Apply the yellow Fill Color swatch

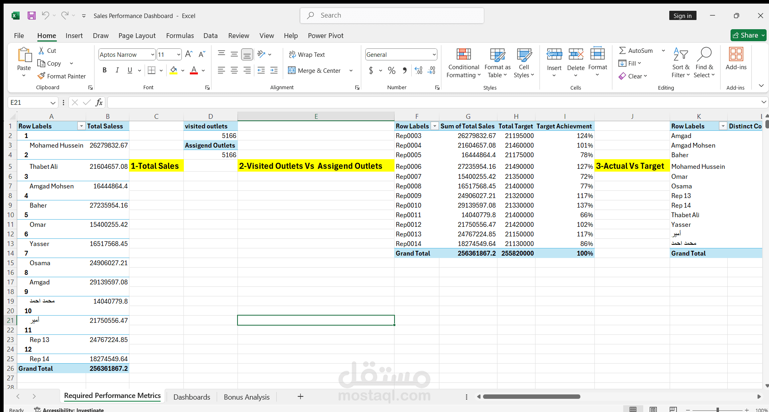[174, 70]
